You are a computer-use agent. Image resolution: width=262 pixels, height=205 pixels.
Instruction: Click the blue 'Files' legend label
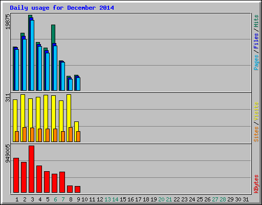point(256,41)
